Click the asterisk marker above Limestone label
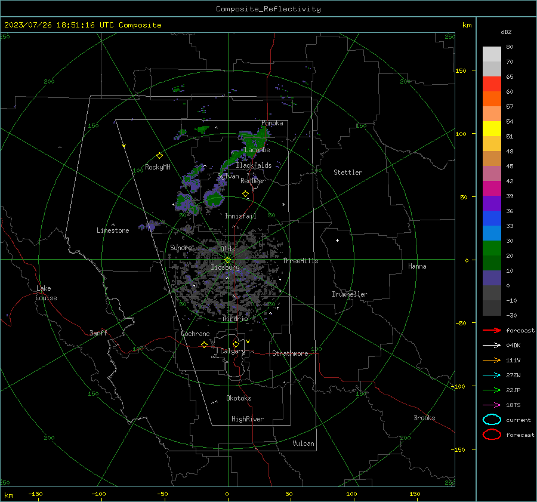537x502 pixels. (x=113, y=225)
